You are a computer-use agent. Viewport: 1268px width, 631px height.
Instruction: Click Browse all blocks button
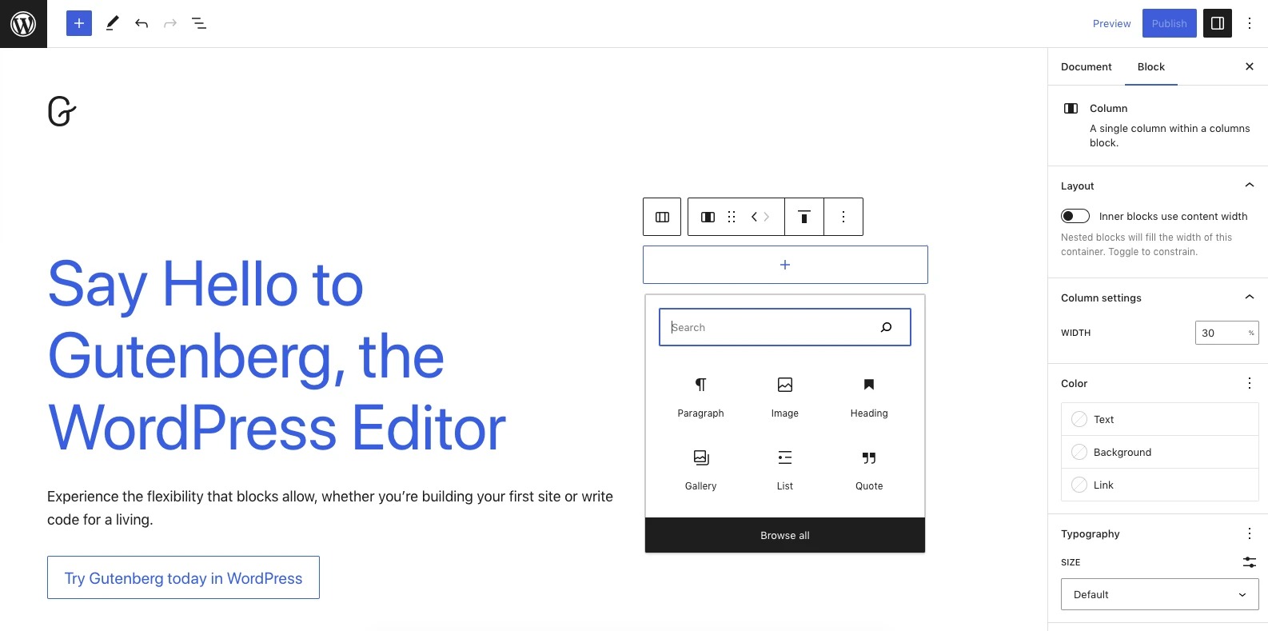[785, 535]
